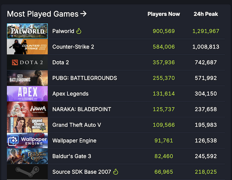This screenshot has height=180, width=232.
Task: Click the arrow next to Most Played Games
Action: coord(83,14)
